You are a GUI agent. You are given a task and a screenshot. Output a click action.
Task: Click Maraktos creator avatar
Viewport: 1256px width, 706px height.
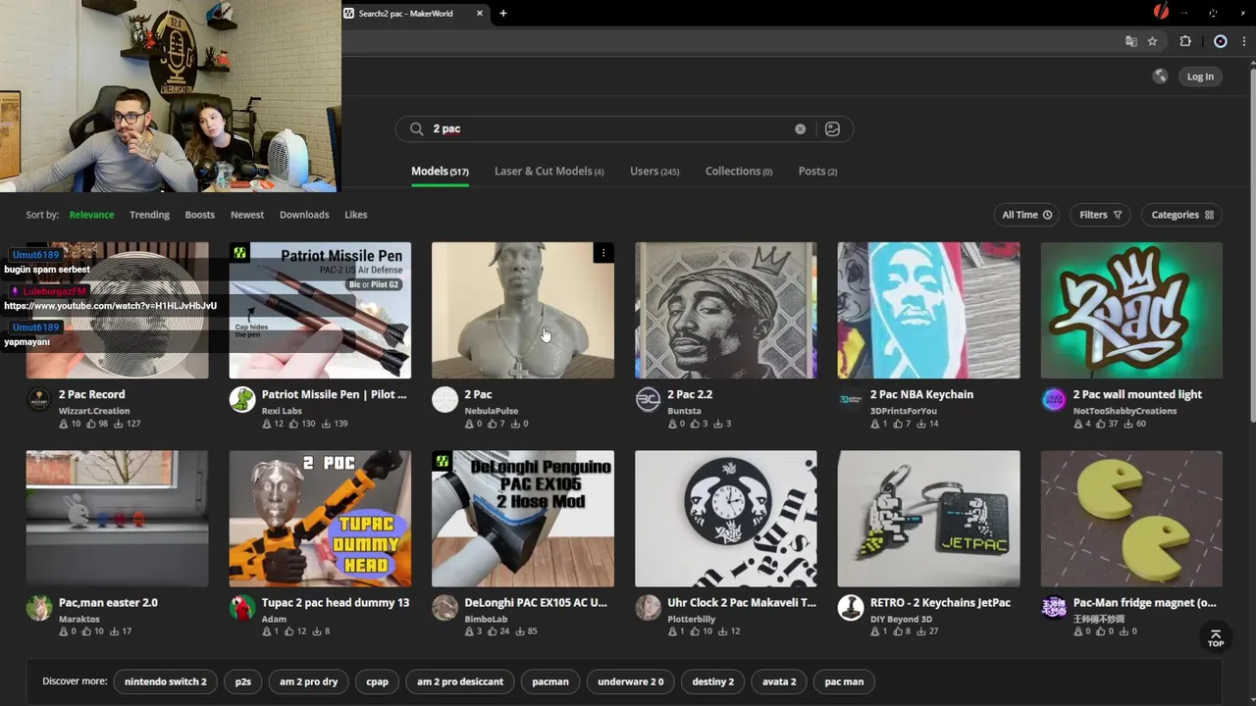[x=38, y=608]
